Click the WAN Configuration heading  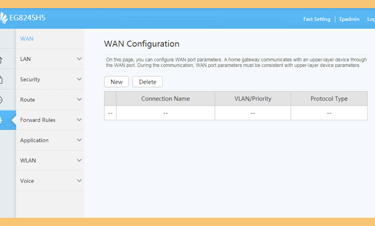[x=142, y=44]
